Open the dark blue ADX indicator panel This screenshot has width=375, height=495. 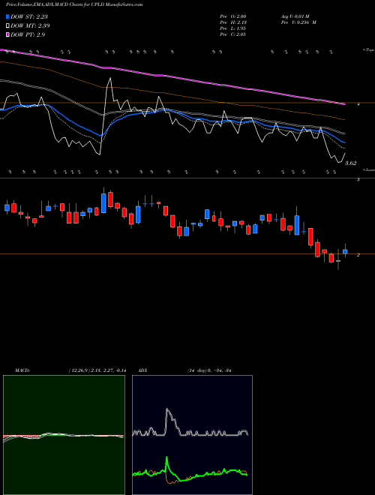click(192, 435)
